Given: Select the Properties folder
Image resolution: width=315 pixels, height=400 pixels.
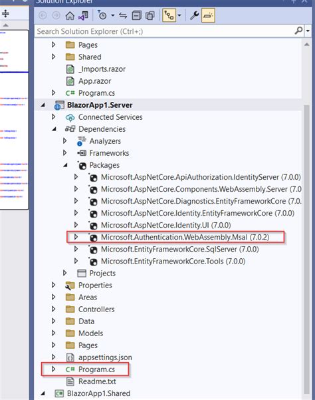Looking at the screenshot, I should coord(95,285).
